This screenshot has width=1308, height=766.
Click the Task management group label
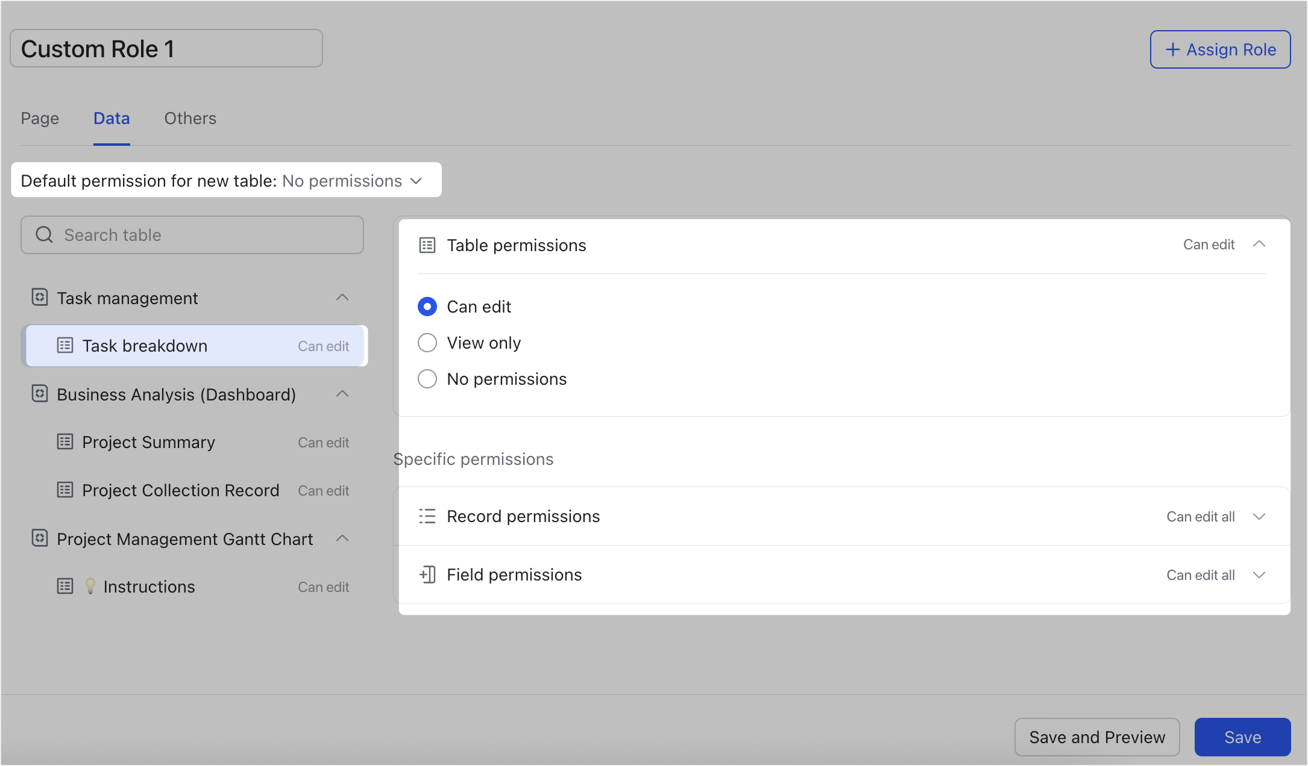(x=127, y=298)
